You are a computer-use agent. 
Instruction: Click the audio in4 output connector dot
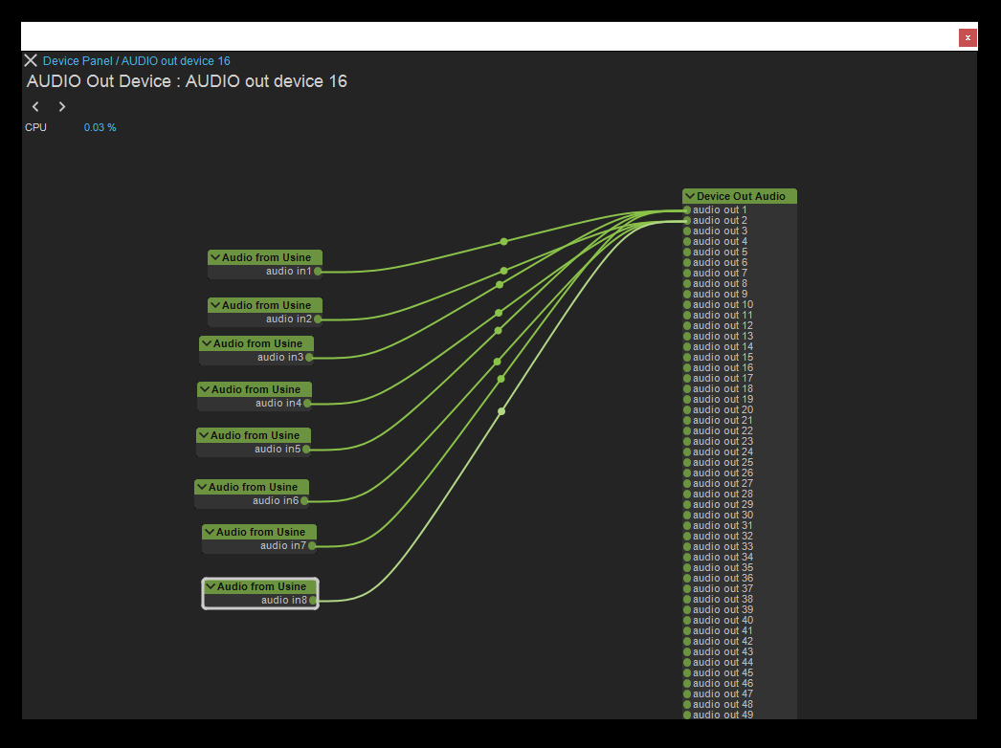click(x=307, y=404)
